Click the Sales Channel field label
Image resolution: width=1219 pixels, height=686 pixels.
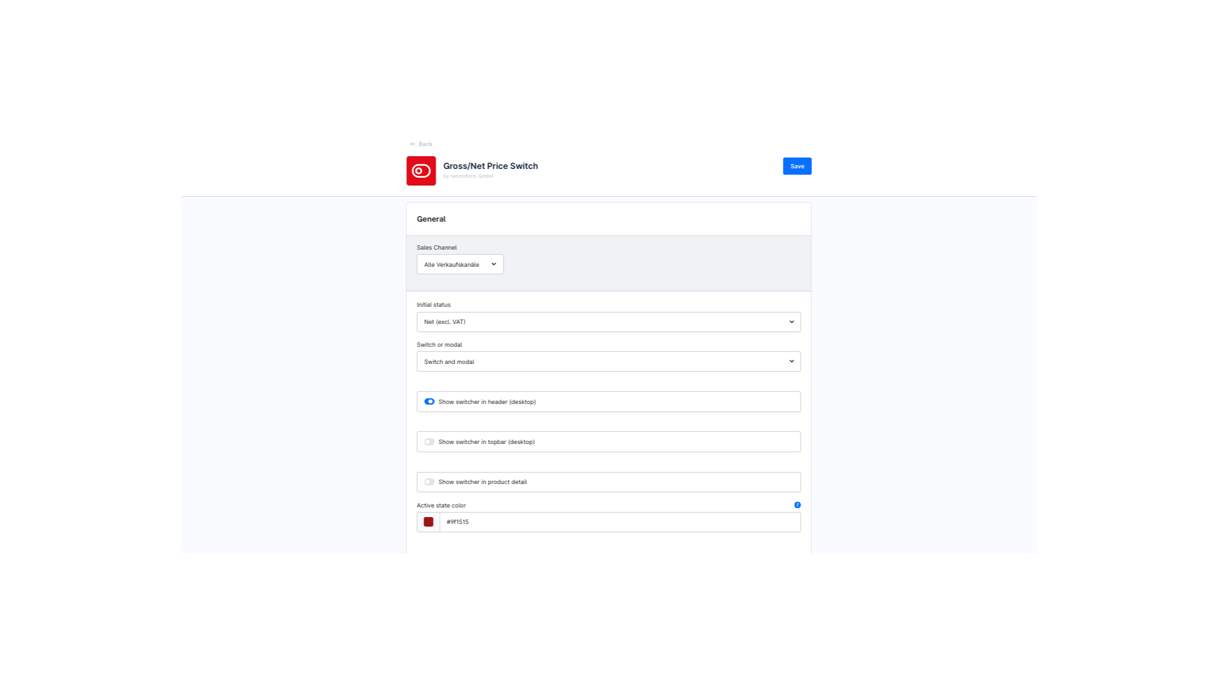(436, 248)
